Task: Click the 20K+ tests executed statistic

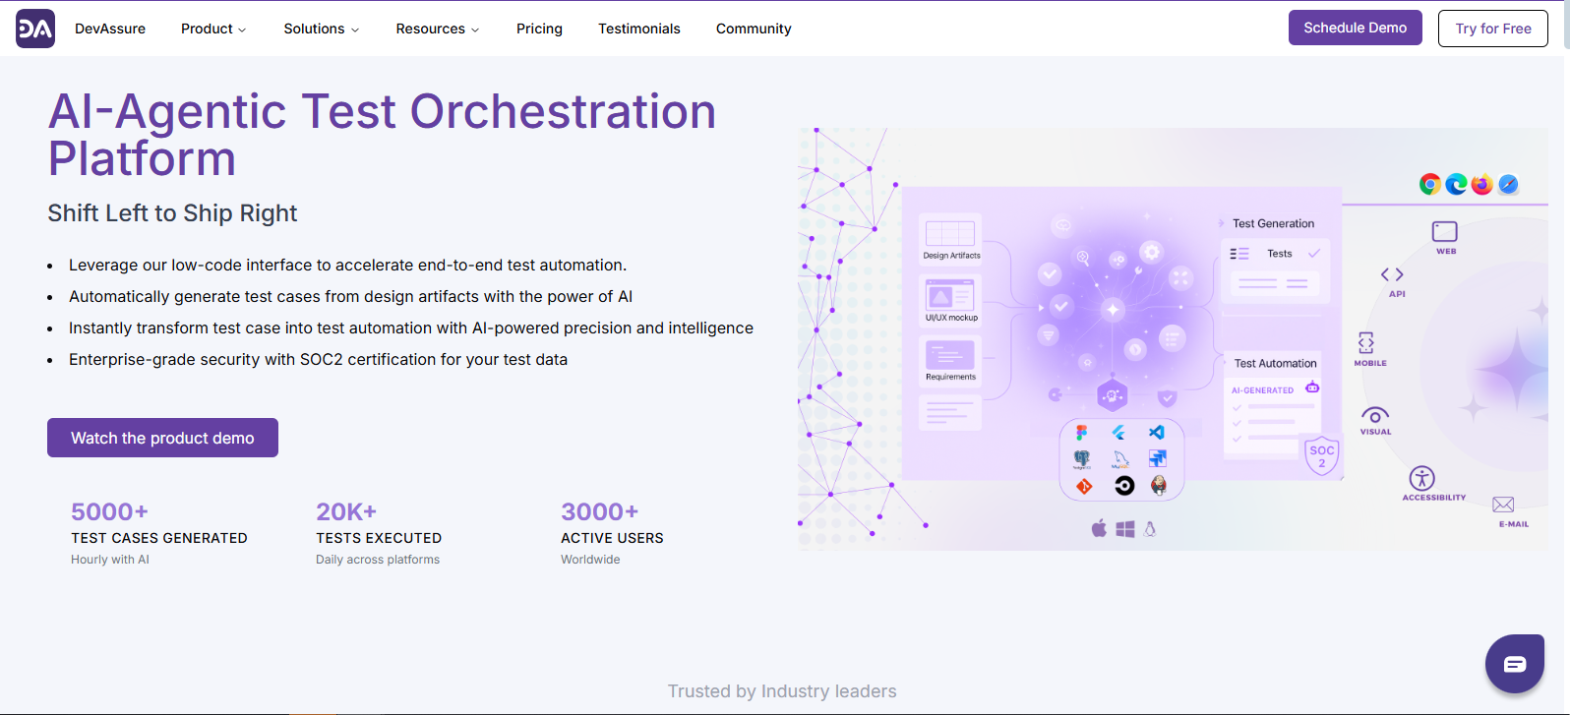Action: point(379,534)
